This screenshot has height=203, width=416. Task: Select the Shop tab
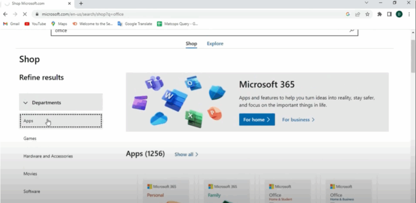[191, 44]
